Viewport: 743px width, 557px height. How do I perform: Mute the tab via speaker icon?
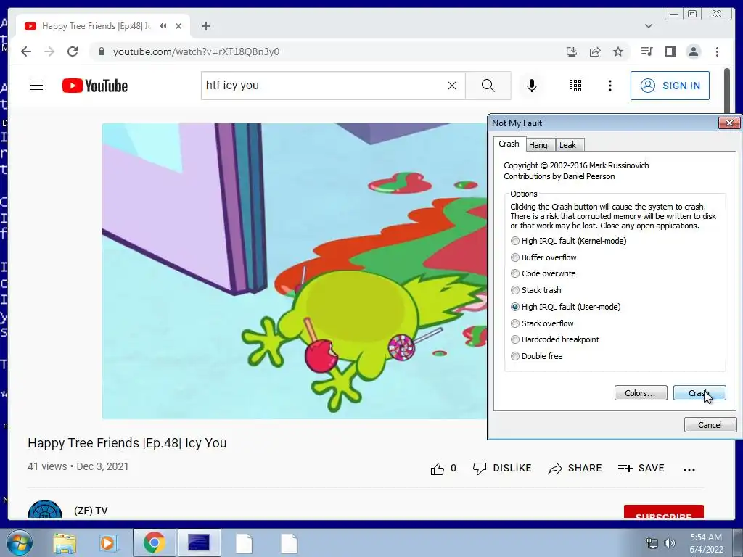click(163, 26)
